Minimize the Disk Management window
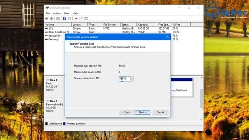This screenshot has height=140, width=249. click(x=179, y=8)
